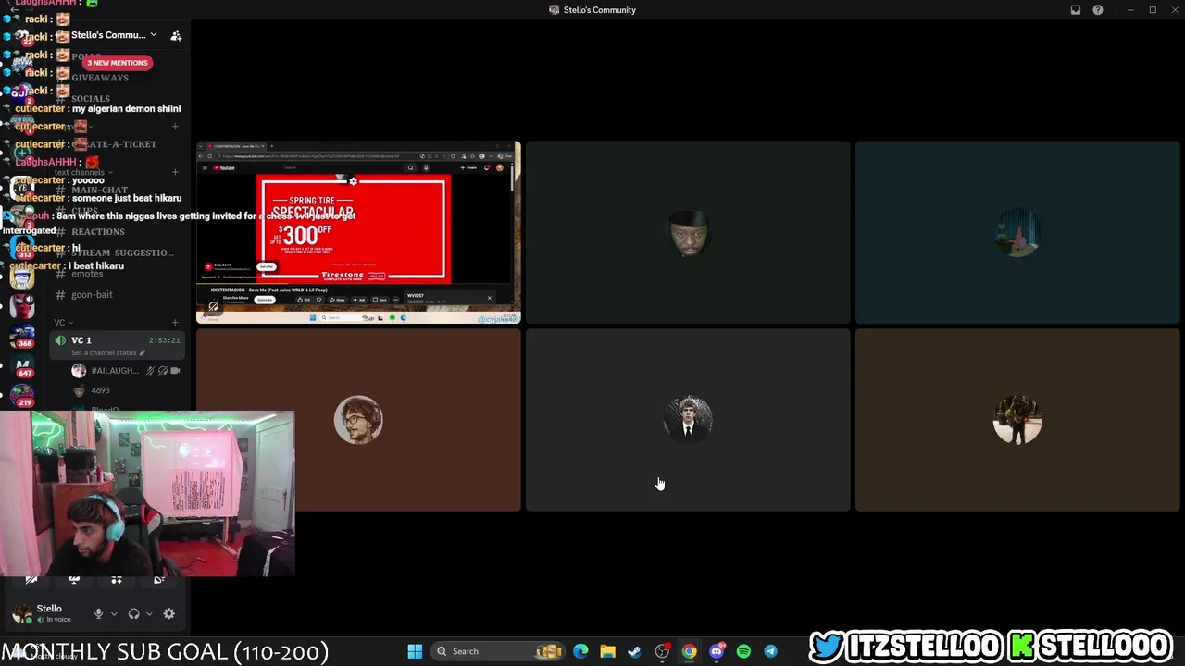Open the goon-bait text channel
Image resolution: width=1185 pixels, height=666 pixels.
point(93,294)
